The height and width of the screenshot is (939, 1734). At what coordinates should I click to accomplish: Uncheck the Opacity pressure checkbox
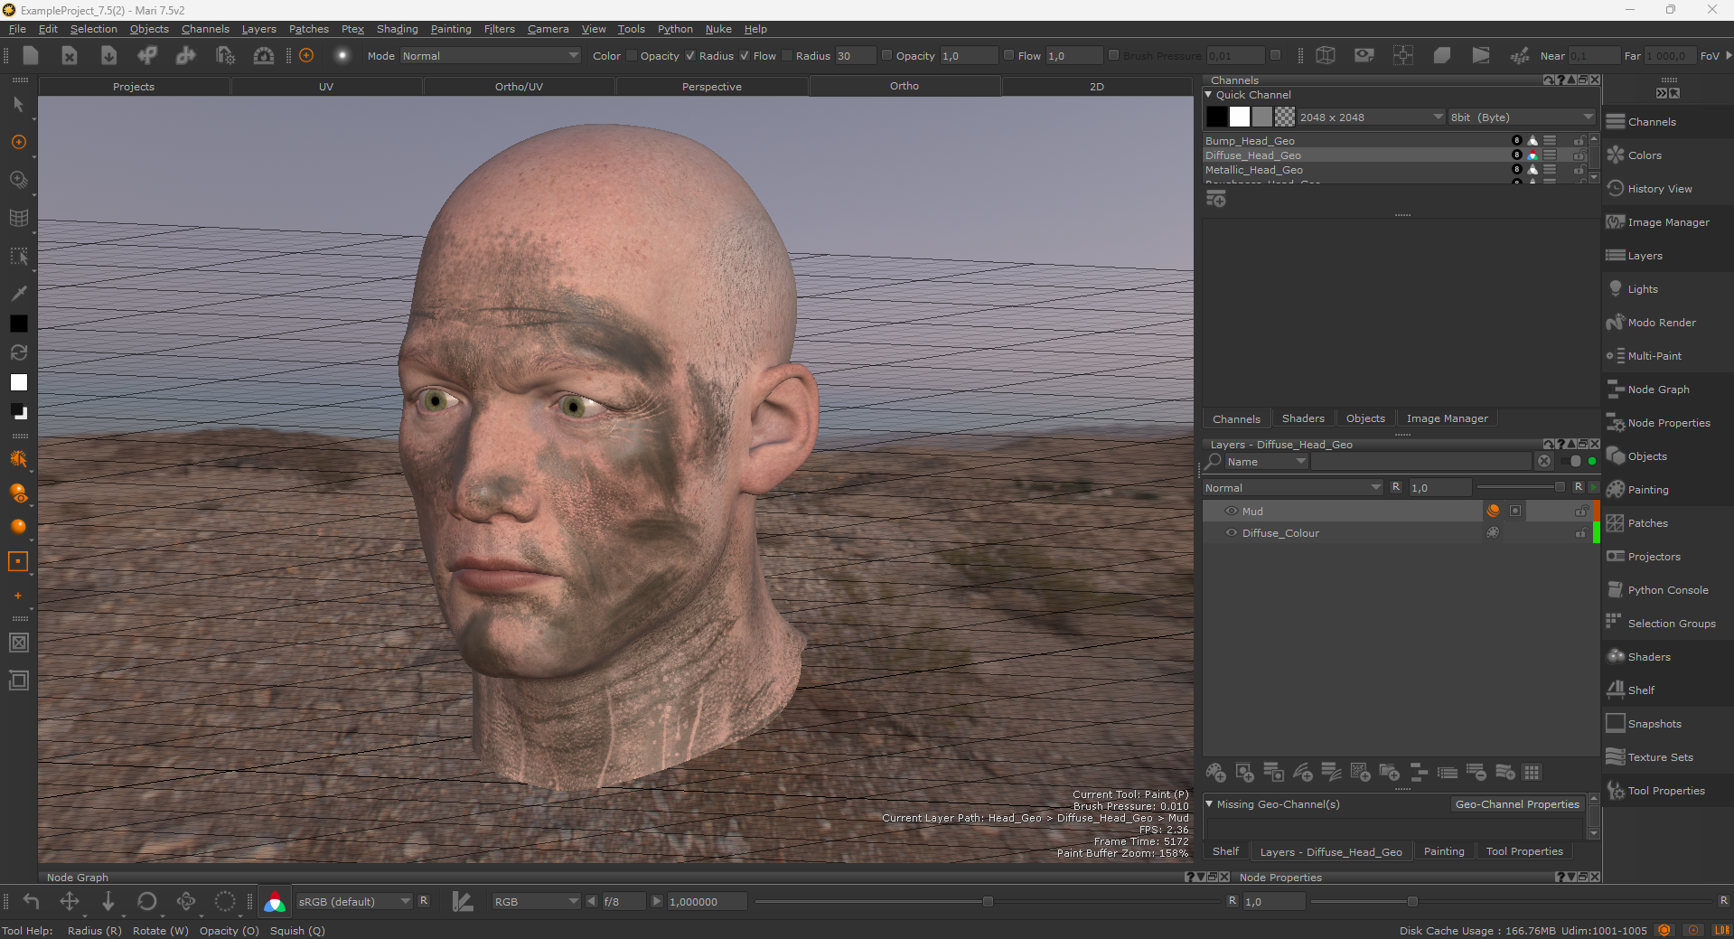tap(690, 55)
